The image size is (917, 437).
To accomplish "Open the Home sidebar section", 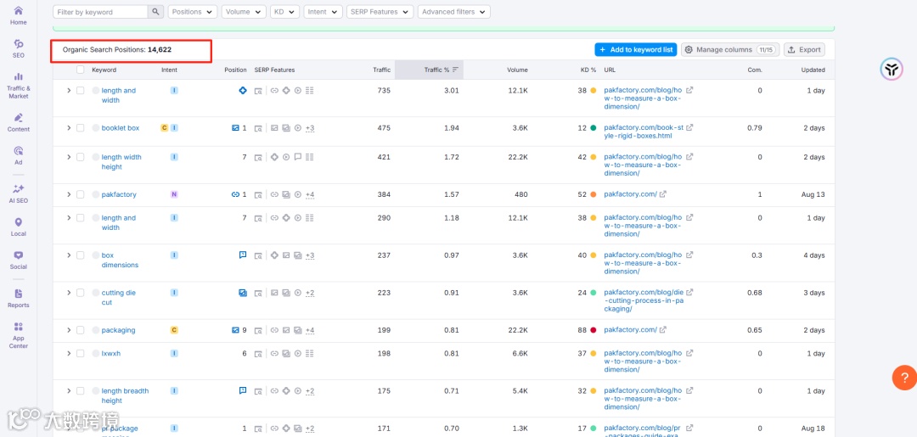I will click(18, 15).
